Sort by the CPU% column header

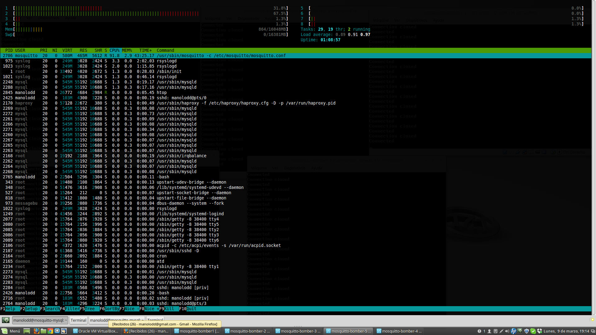(115, 50)
